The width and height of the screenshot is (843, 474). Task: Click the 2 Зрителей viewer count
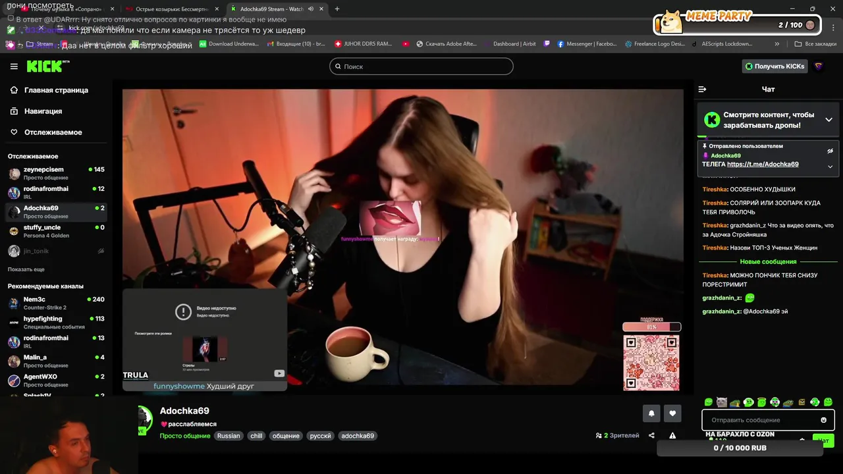coord(617,435)
